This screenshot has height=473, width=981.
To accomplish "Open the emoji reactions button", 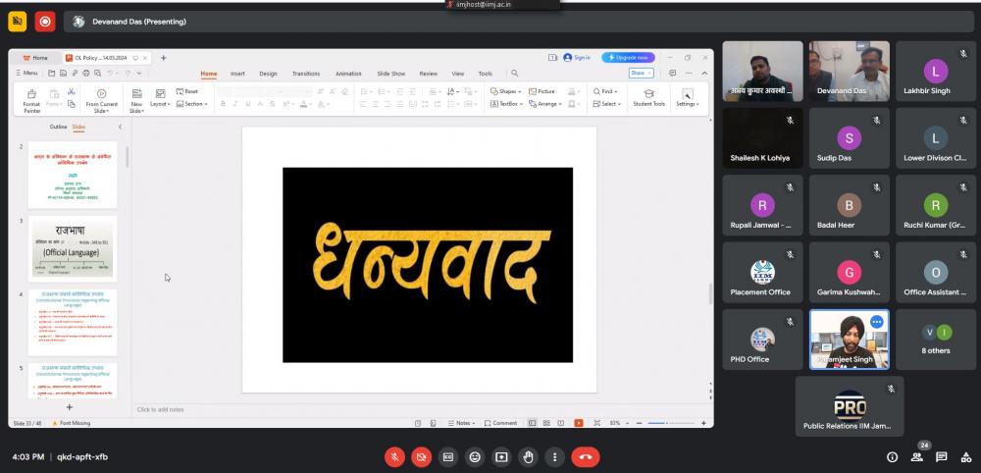I will 475,456.
